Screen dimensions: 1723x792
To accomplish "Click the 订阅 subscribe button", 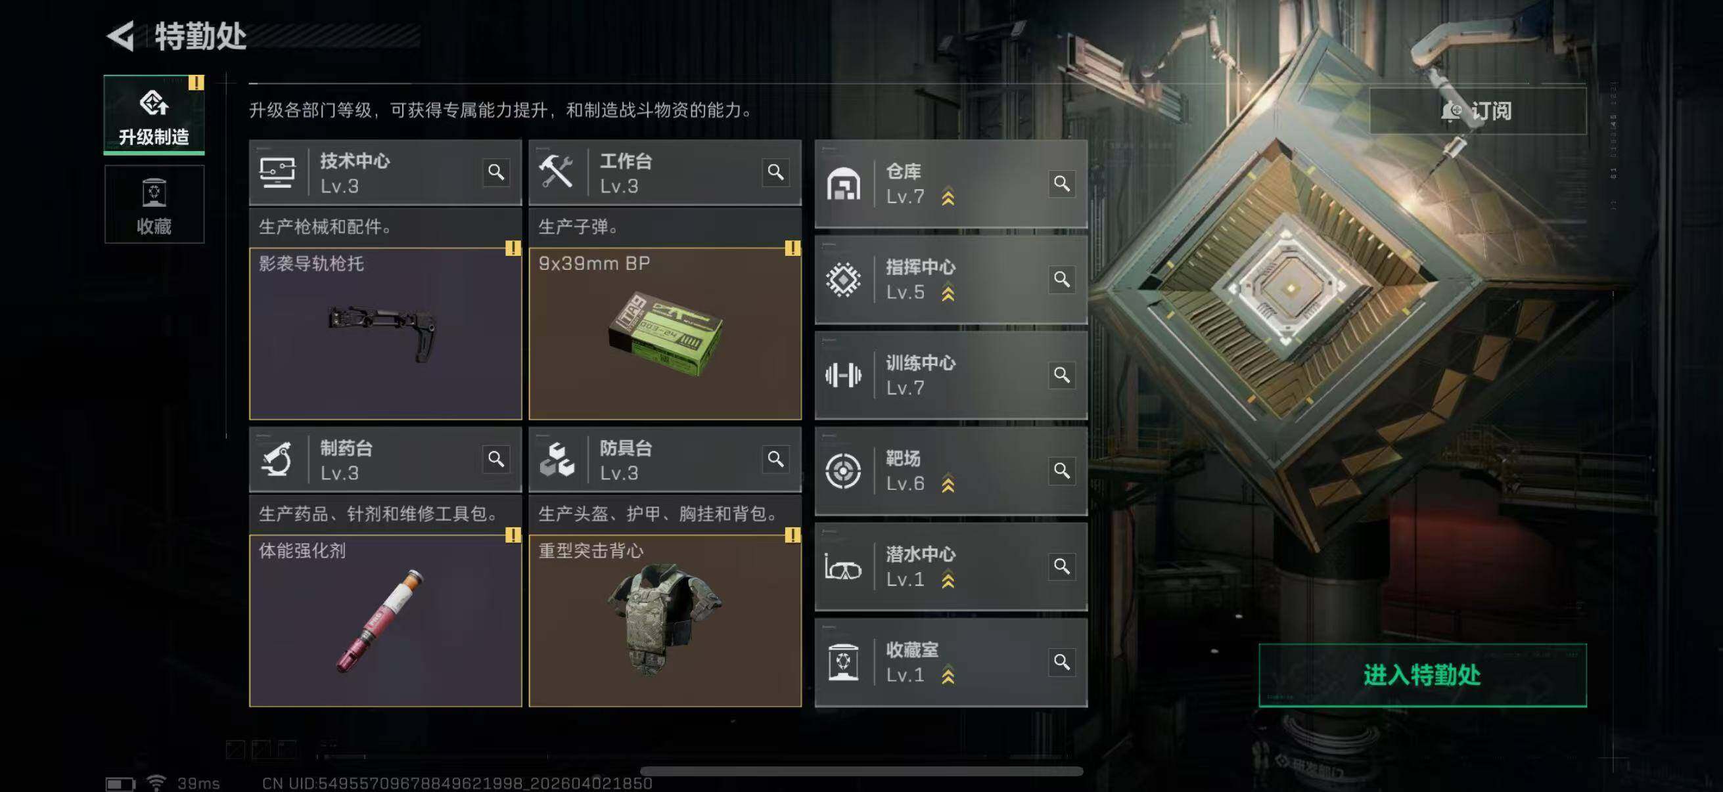I will [x=1477, y=111].
